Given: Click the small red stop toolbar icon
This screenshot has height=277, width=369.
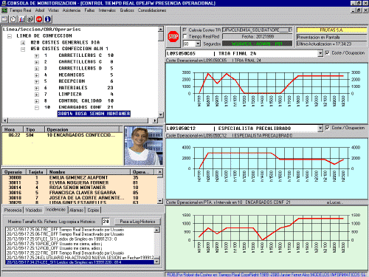Looking at the screenshot, I should (39, 19).
